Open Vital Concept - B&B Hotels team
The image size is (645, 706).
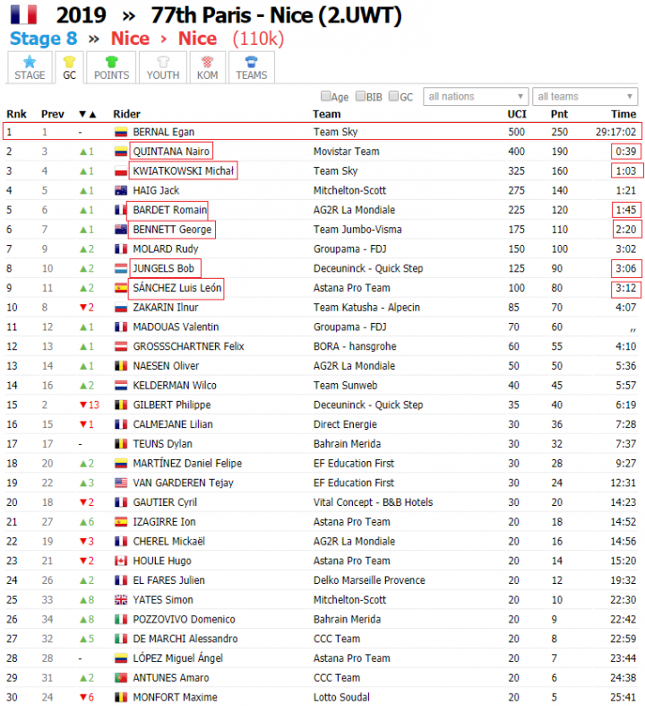(x=373, y=502)
